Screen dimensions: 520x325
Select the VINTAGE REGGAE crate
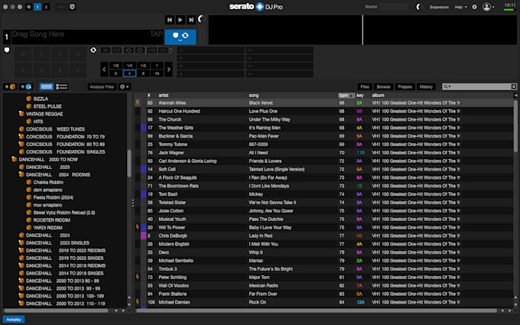[x=44, y=114]
